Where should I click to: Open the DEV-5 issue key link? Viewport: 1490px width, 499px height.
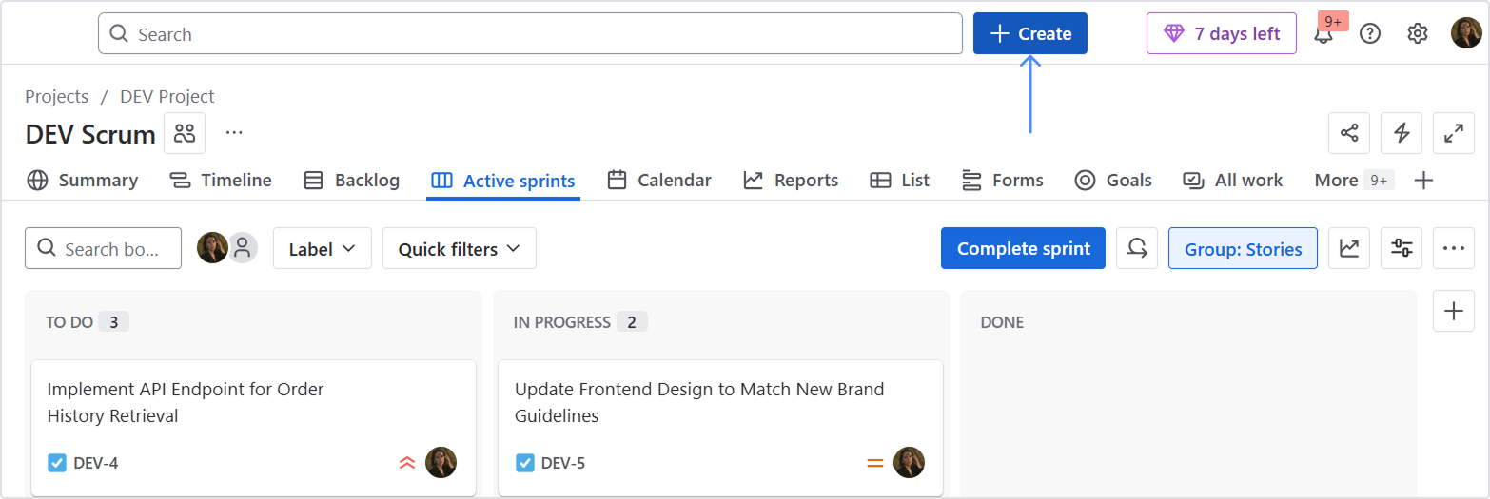pos(563,463)
